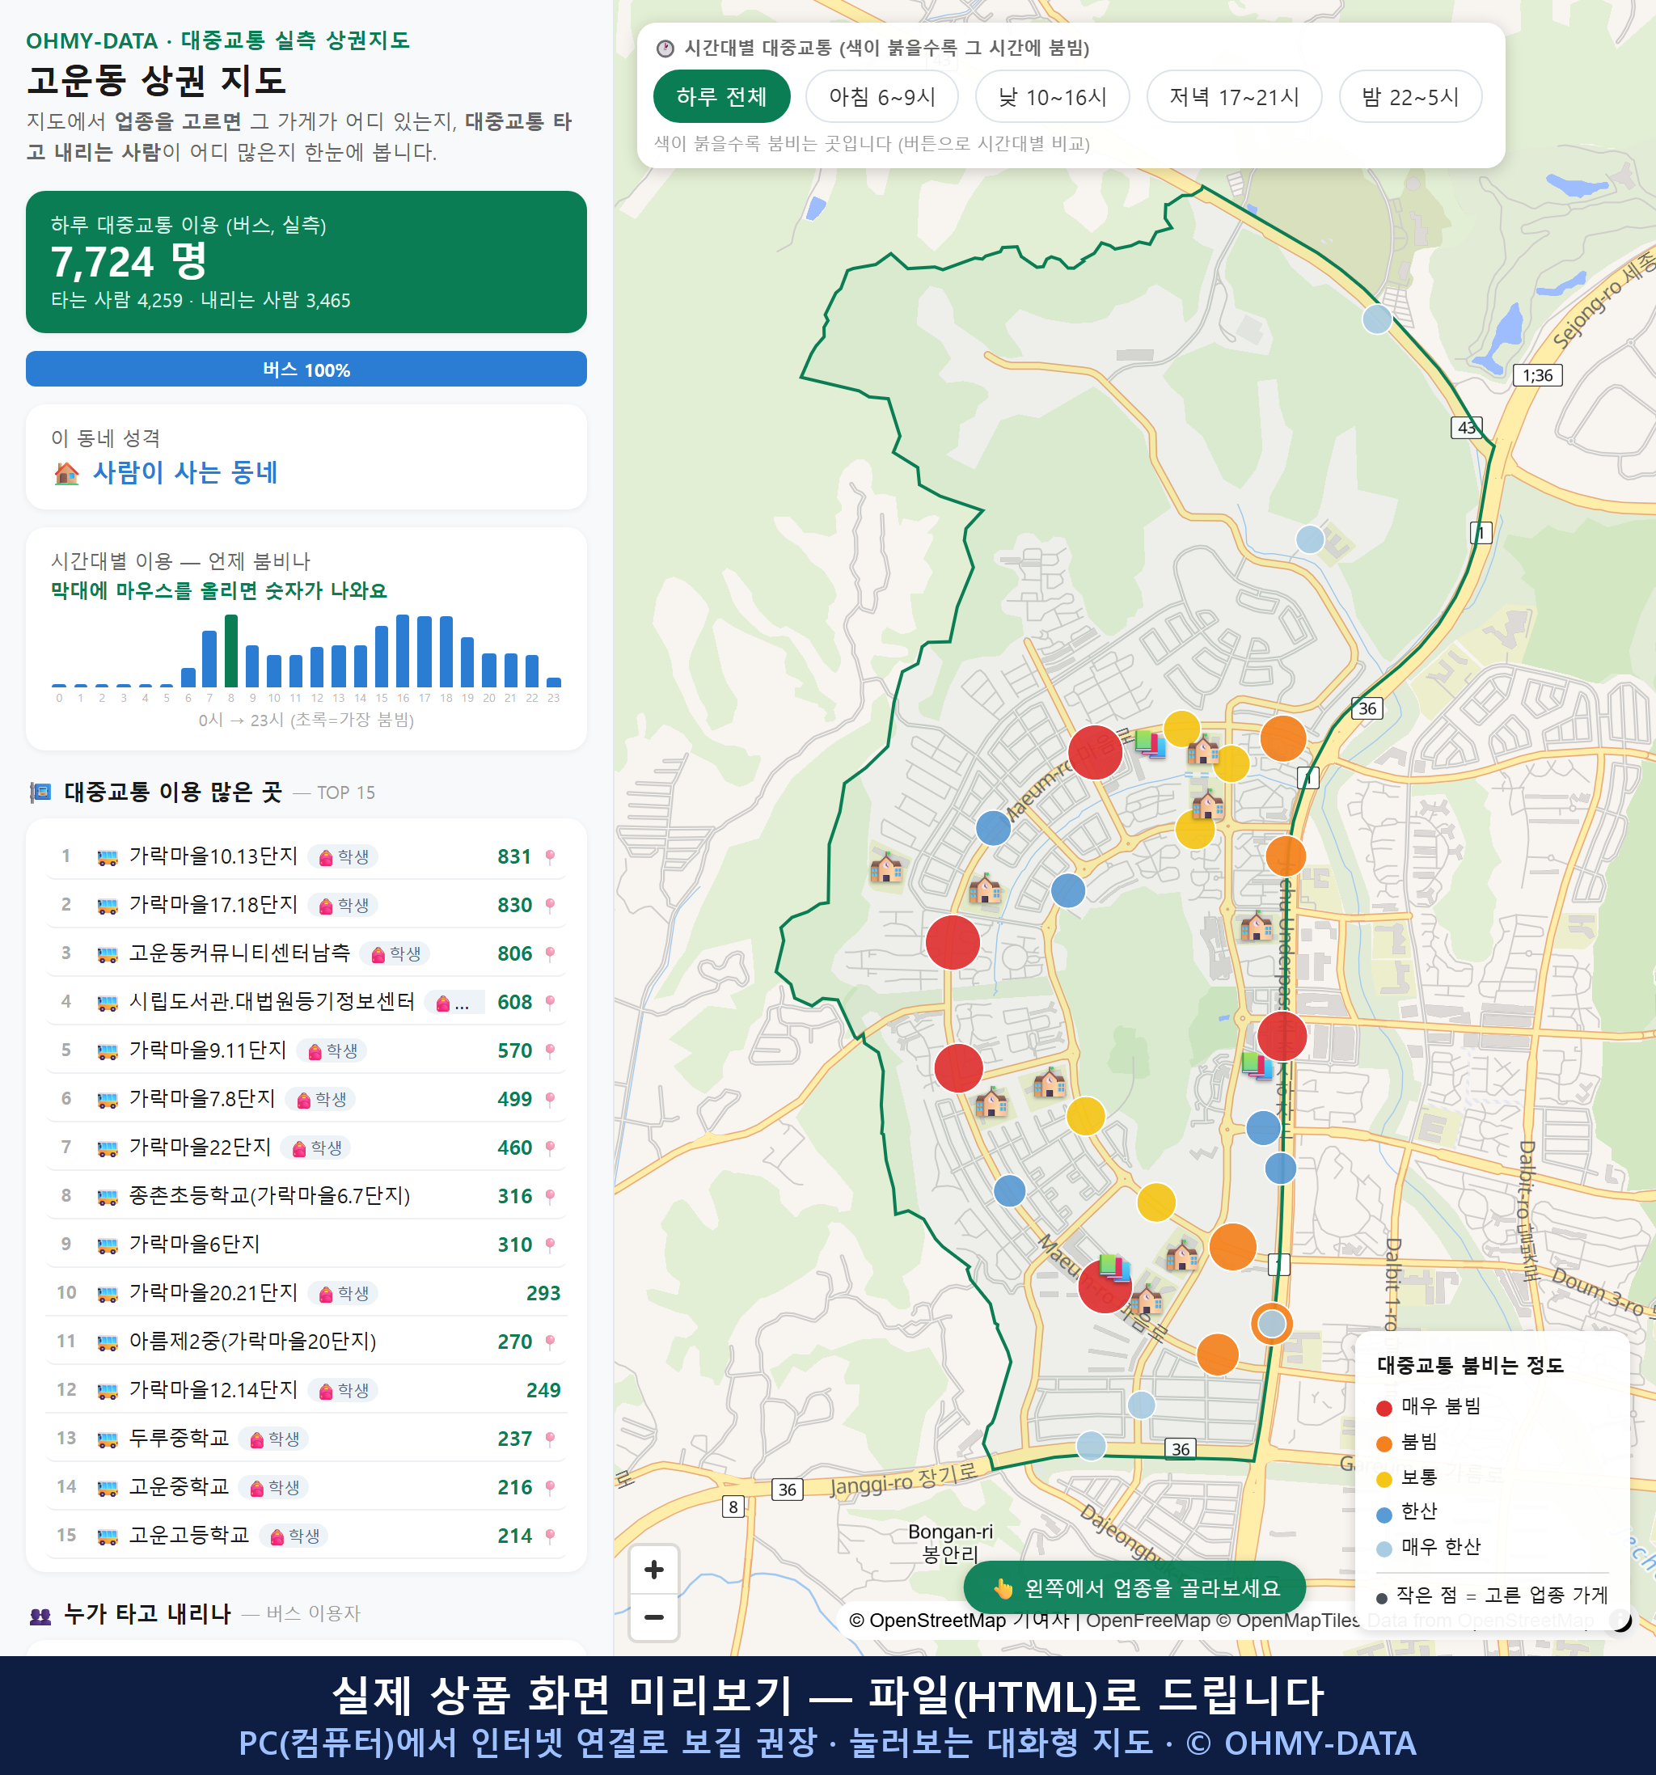Click the 학생 tag on 고운고등학교
The width and height of the screenshot is (1656, 1775).
[x=294, y=1536]
